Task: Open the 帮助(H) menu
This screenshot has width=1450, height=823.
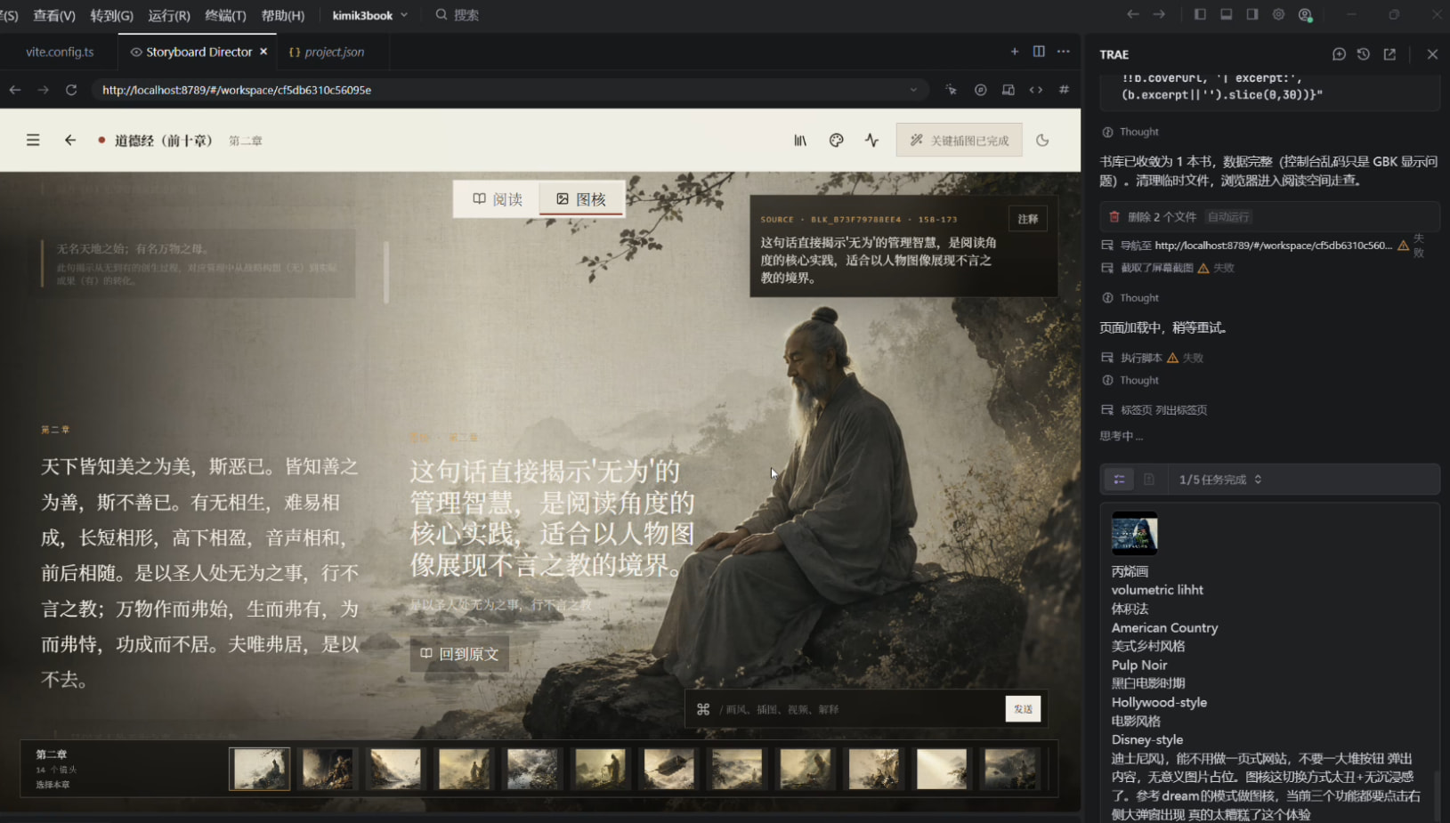Action: pos(283,15)
